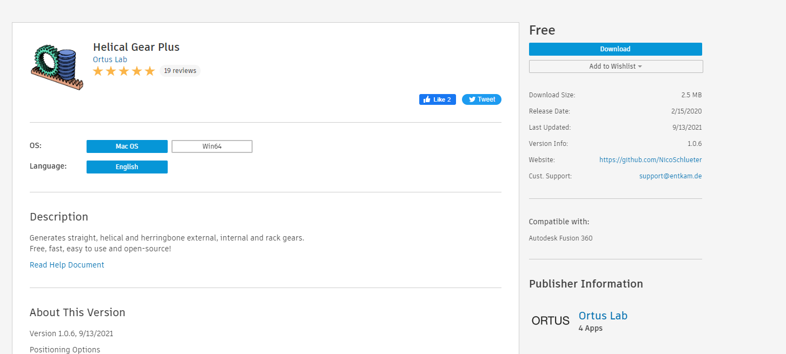The image size is (786, 354).
Task: Select the Mac OS option
Action: (x=127, y=146)
